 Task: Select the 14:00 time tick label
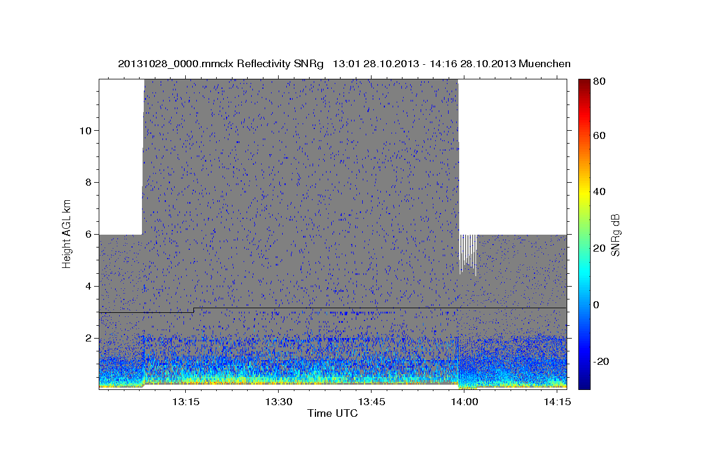pos(464,402)
